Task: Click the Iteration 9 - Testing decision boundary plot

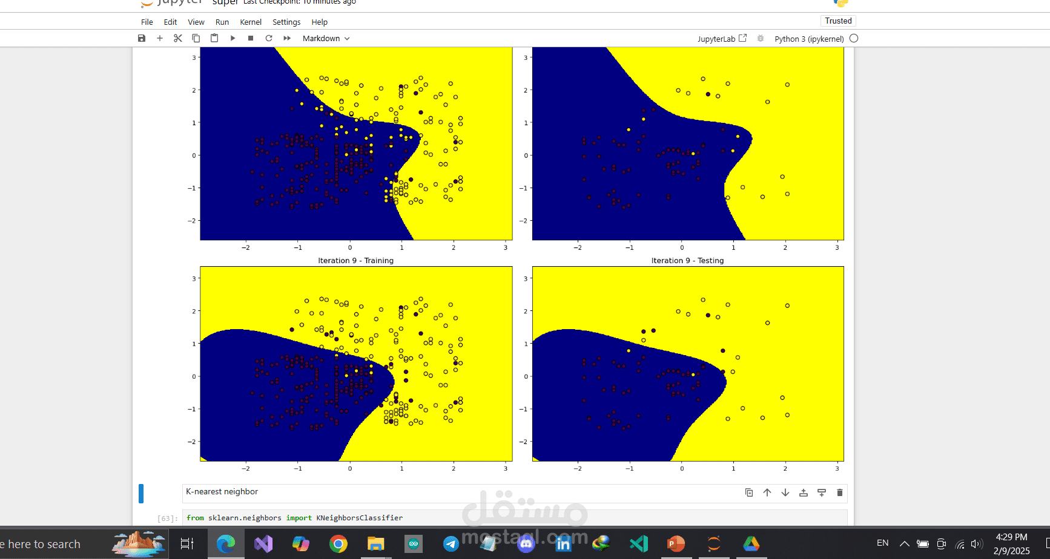Action: [x=688, y=364]
